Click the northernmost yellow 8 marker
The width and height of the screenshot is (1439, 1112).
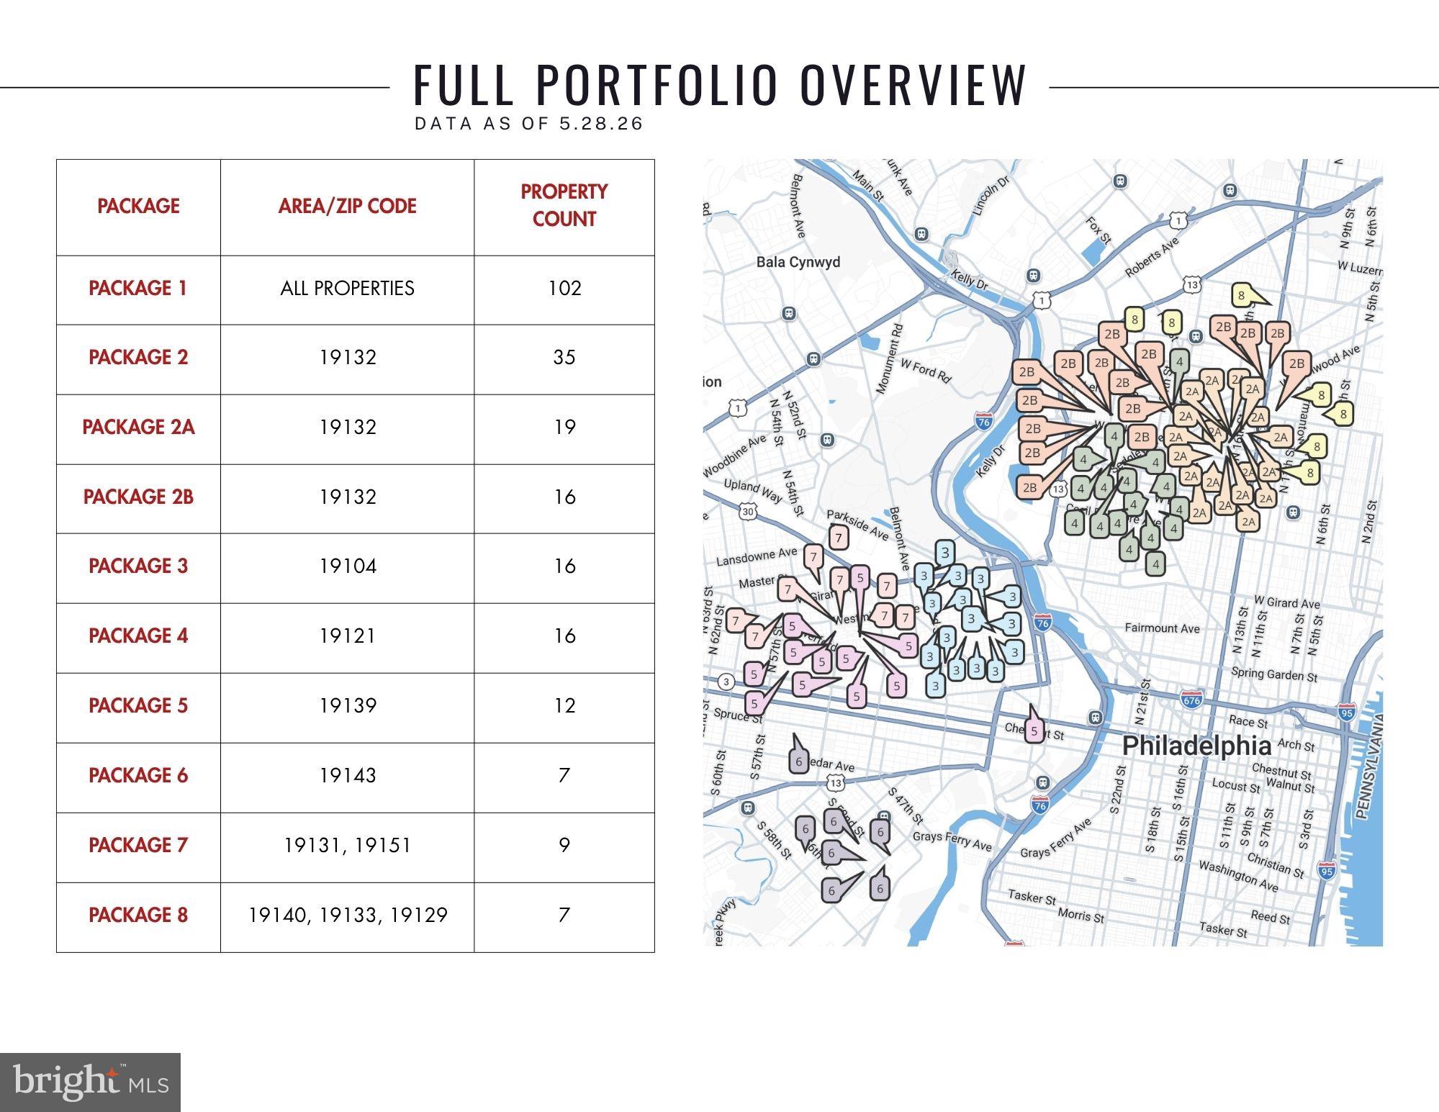point(1241,296)
